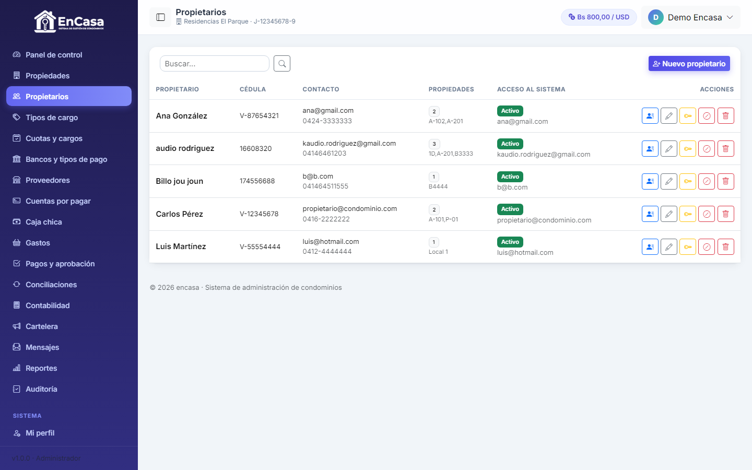Edit Carlos Pérez with pencil icon
The height and width of the screenshot is (470, 752).
(x=669, y=214)
